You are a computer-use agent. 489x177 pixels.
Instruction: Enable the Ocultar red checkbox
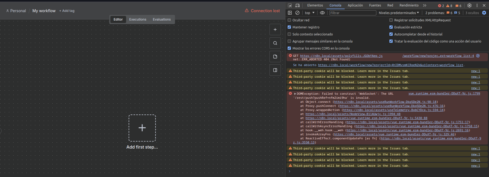(x=289, y=20)
